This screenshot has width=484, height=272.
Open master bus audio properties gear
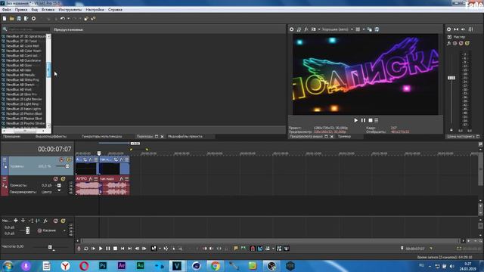[448, 29]
